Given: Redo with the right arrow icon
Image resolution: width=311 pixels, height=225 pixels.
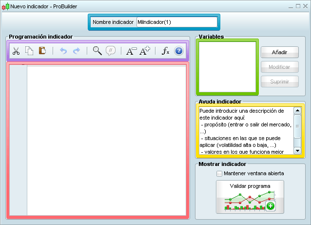Looking at the screenshot, I should tap(76, 51).
